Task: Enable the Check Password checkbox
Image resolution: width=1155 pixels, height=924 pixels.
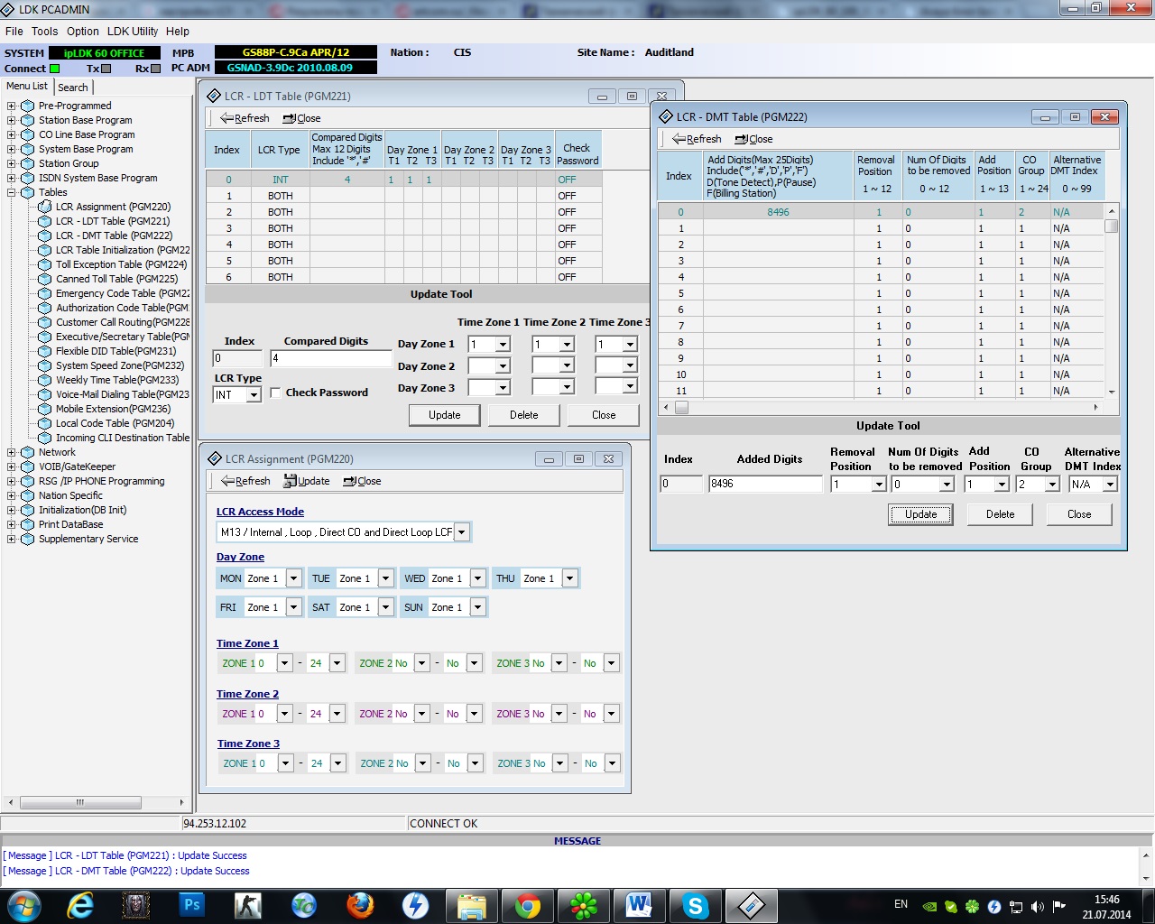Action: (x=276, y=393)
